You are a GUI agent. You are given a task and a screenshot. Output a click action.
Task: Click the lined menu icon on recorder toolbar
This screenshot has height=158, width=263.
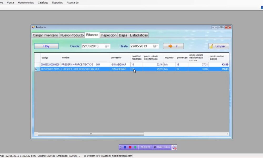120,147
